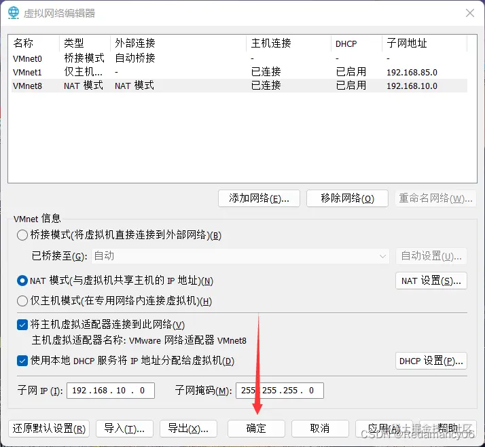Click the Virtual Network Editor globe icon
This screenshot has width=485, height=447.
click(x=14, y=13)
